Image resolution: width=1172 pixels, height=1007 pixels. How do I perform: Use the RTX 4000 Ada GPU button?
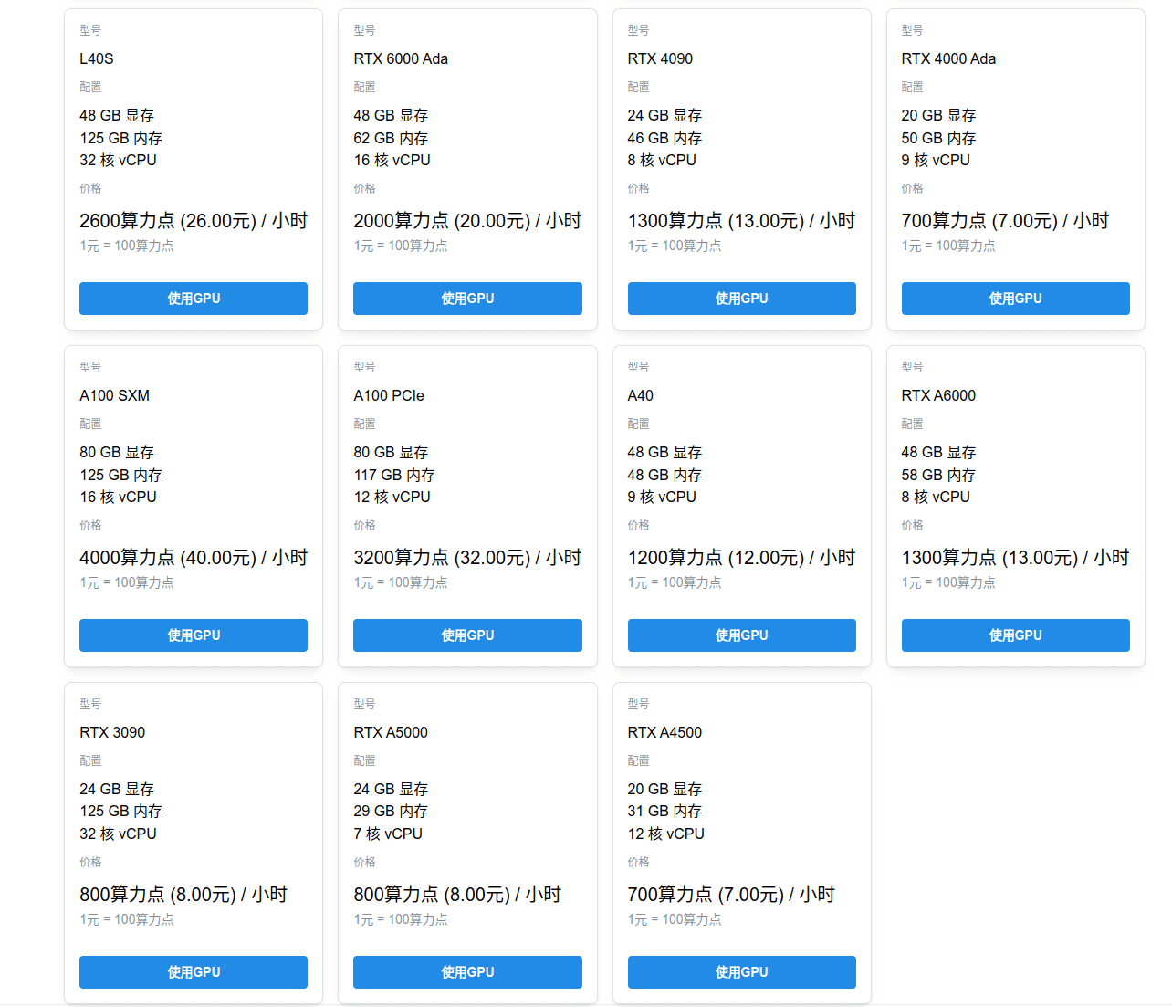pos(1015,299)
